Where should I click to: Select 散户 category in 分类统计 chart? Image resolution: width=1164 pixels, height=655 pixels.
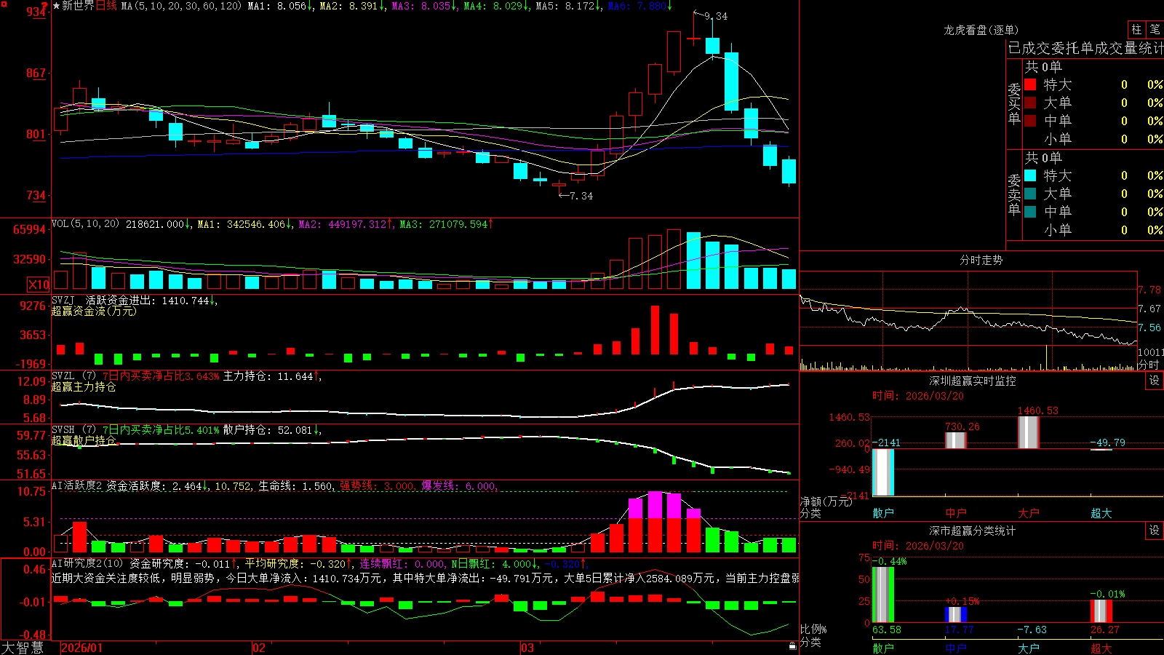[883, 648]
